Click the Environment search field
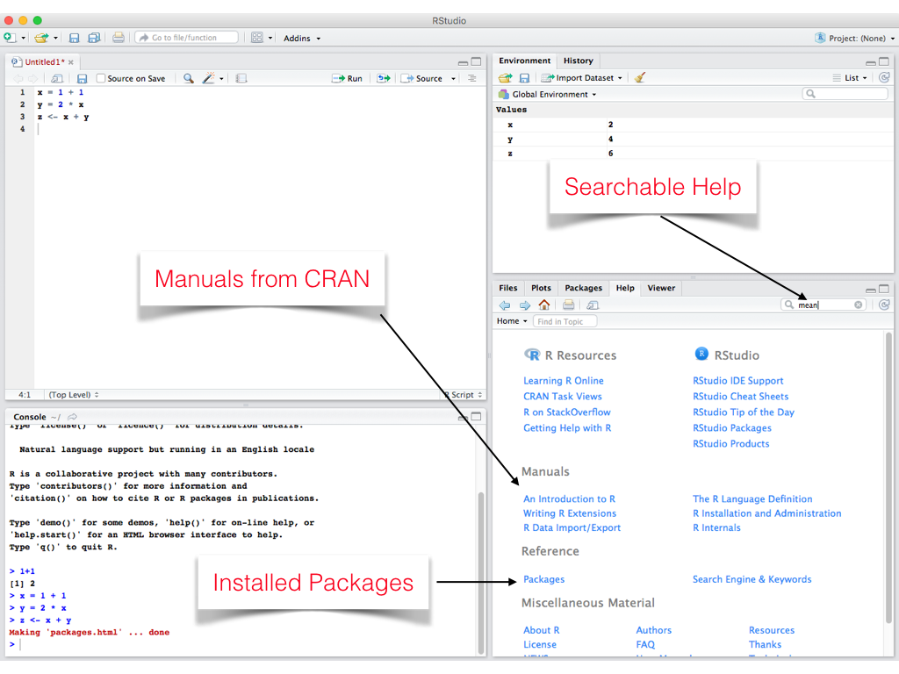The height and width of the screenshot is (674, 899). [x=845, y=94]
